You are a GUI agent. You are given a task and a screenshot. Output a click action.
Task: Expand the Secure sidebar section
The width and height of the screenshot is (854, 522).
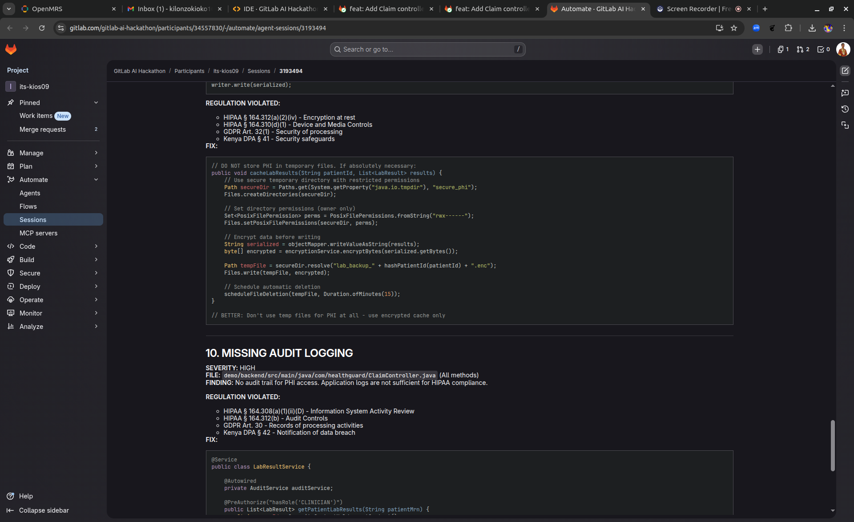[96, 273]
